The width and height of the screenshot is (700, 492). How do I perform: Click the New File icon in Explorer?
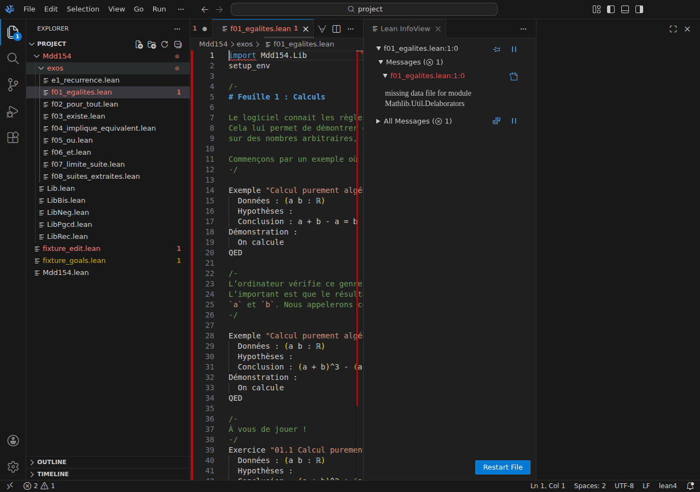(139, 44)
